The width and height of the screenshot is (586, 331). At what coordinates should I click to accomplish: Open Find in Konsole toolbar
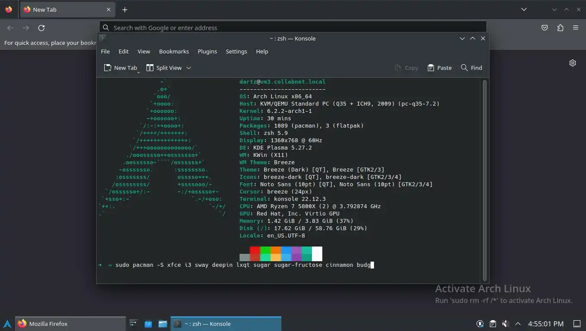(x=471, y=68)
